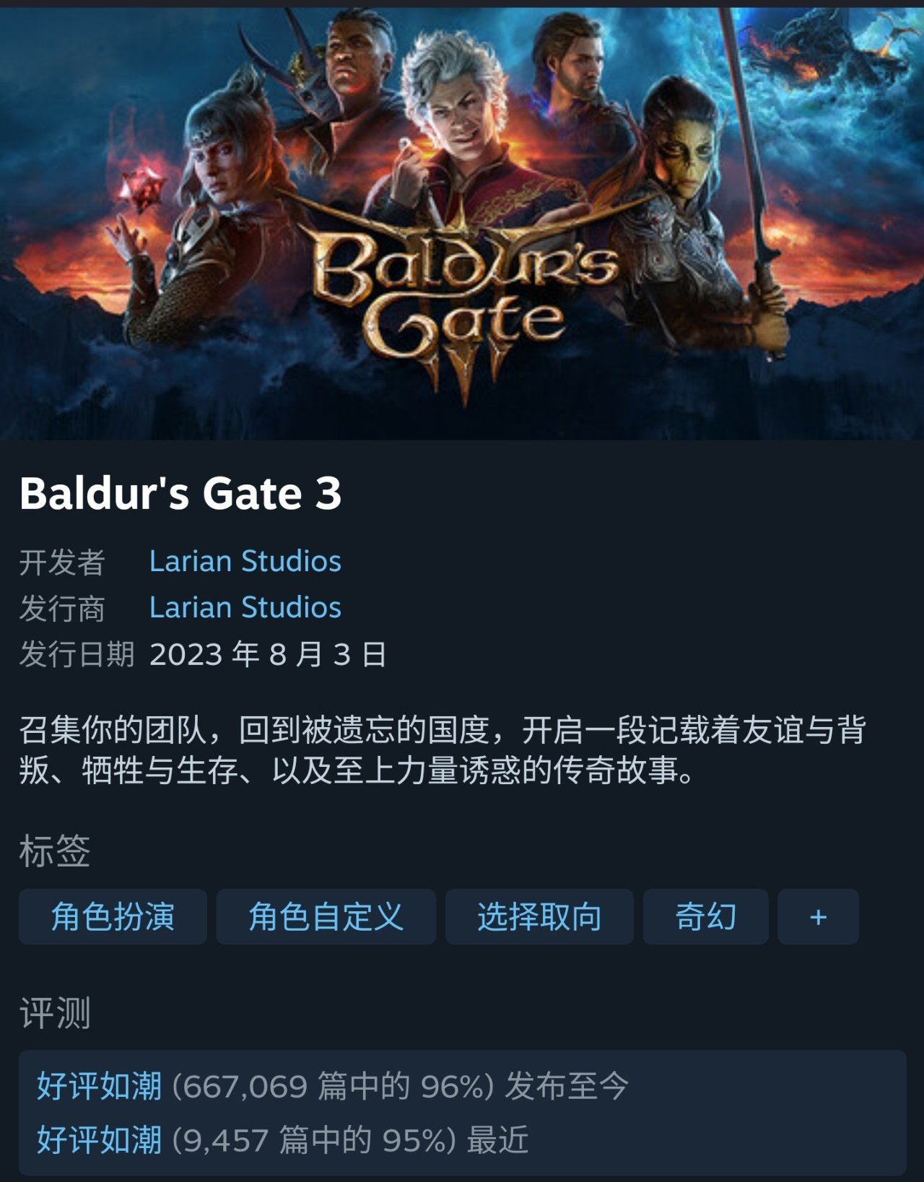Open the all-time 好评如潮 review summary
The height and width of the screenshot is (1182, 924).
click(99, 1086)
